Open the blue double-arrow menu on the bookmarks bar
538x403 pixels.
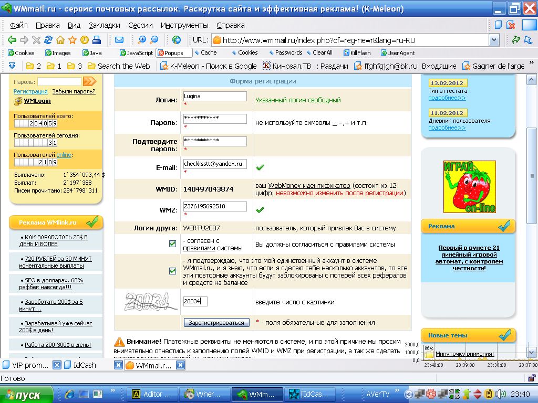pyautogui.click(x=12, y=66)
